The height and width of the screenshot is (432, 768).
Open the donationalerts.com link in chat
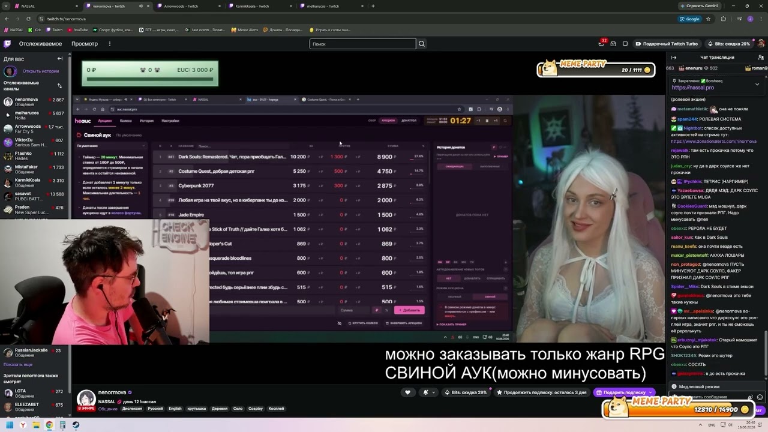713,141
